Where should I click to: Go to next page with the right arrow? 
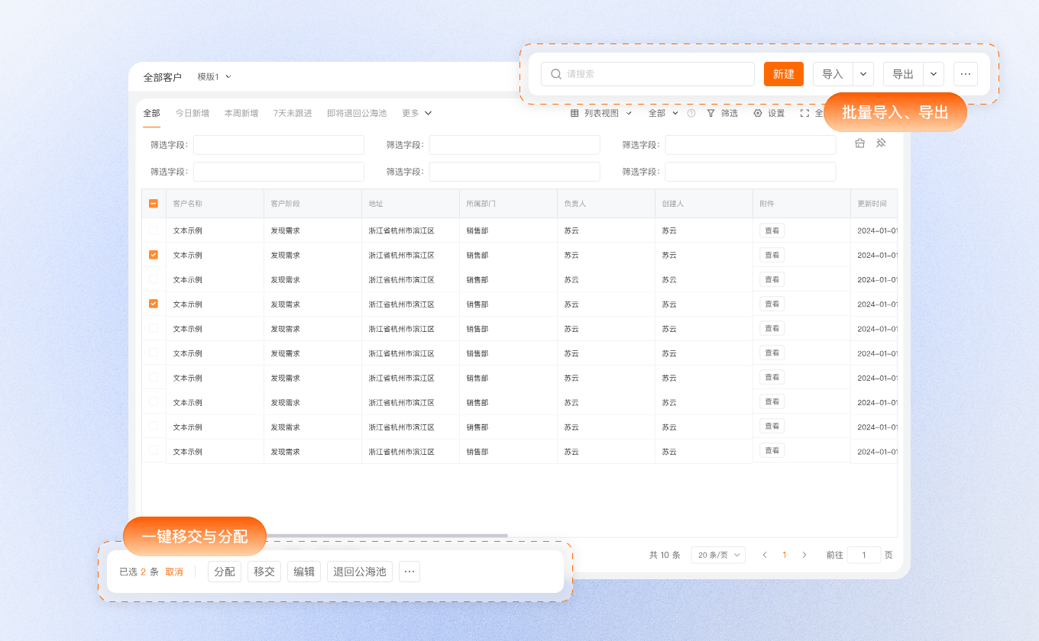(804, 555)
